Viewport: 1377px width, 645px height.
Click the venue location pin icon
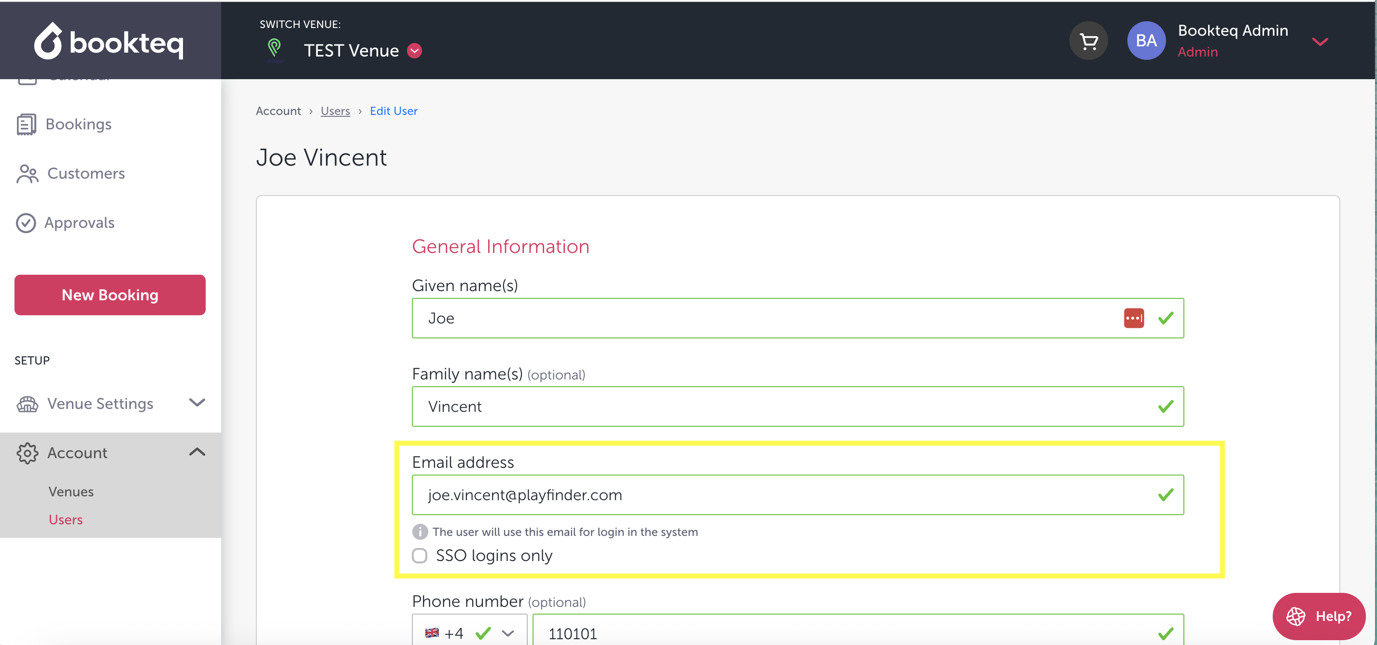[x=274, y=49]
